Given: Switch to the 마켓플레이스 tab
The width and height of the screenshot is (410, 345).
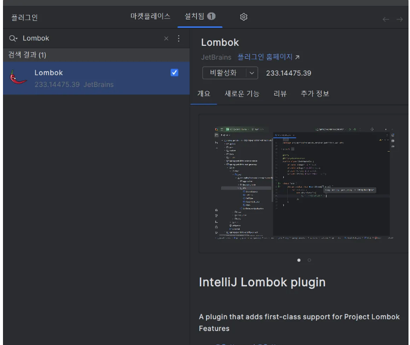Looking at the screenshot, I should point(151,16).
